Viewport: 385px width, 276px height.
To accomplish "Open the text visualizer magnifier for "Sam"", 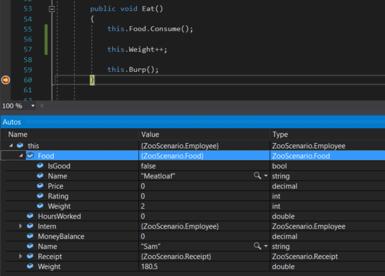I will [257, 246].
